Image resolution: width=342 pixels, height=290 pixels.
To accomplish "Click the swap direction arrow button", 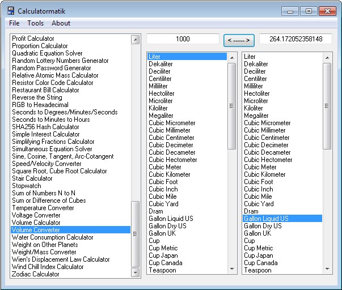I will (239, 40).
